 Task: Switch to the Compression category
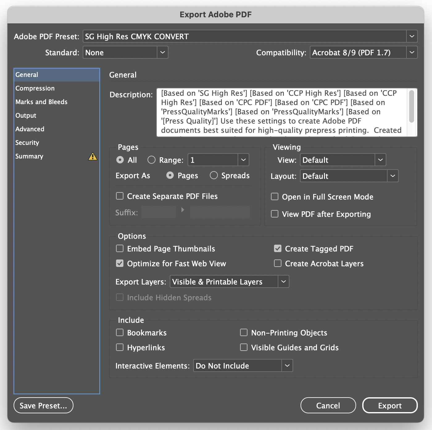click(57, 88)
